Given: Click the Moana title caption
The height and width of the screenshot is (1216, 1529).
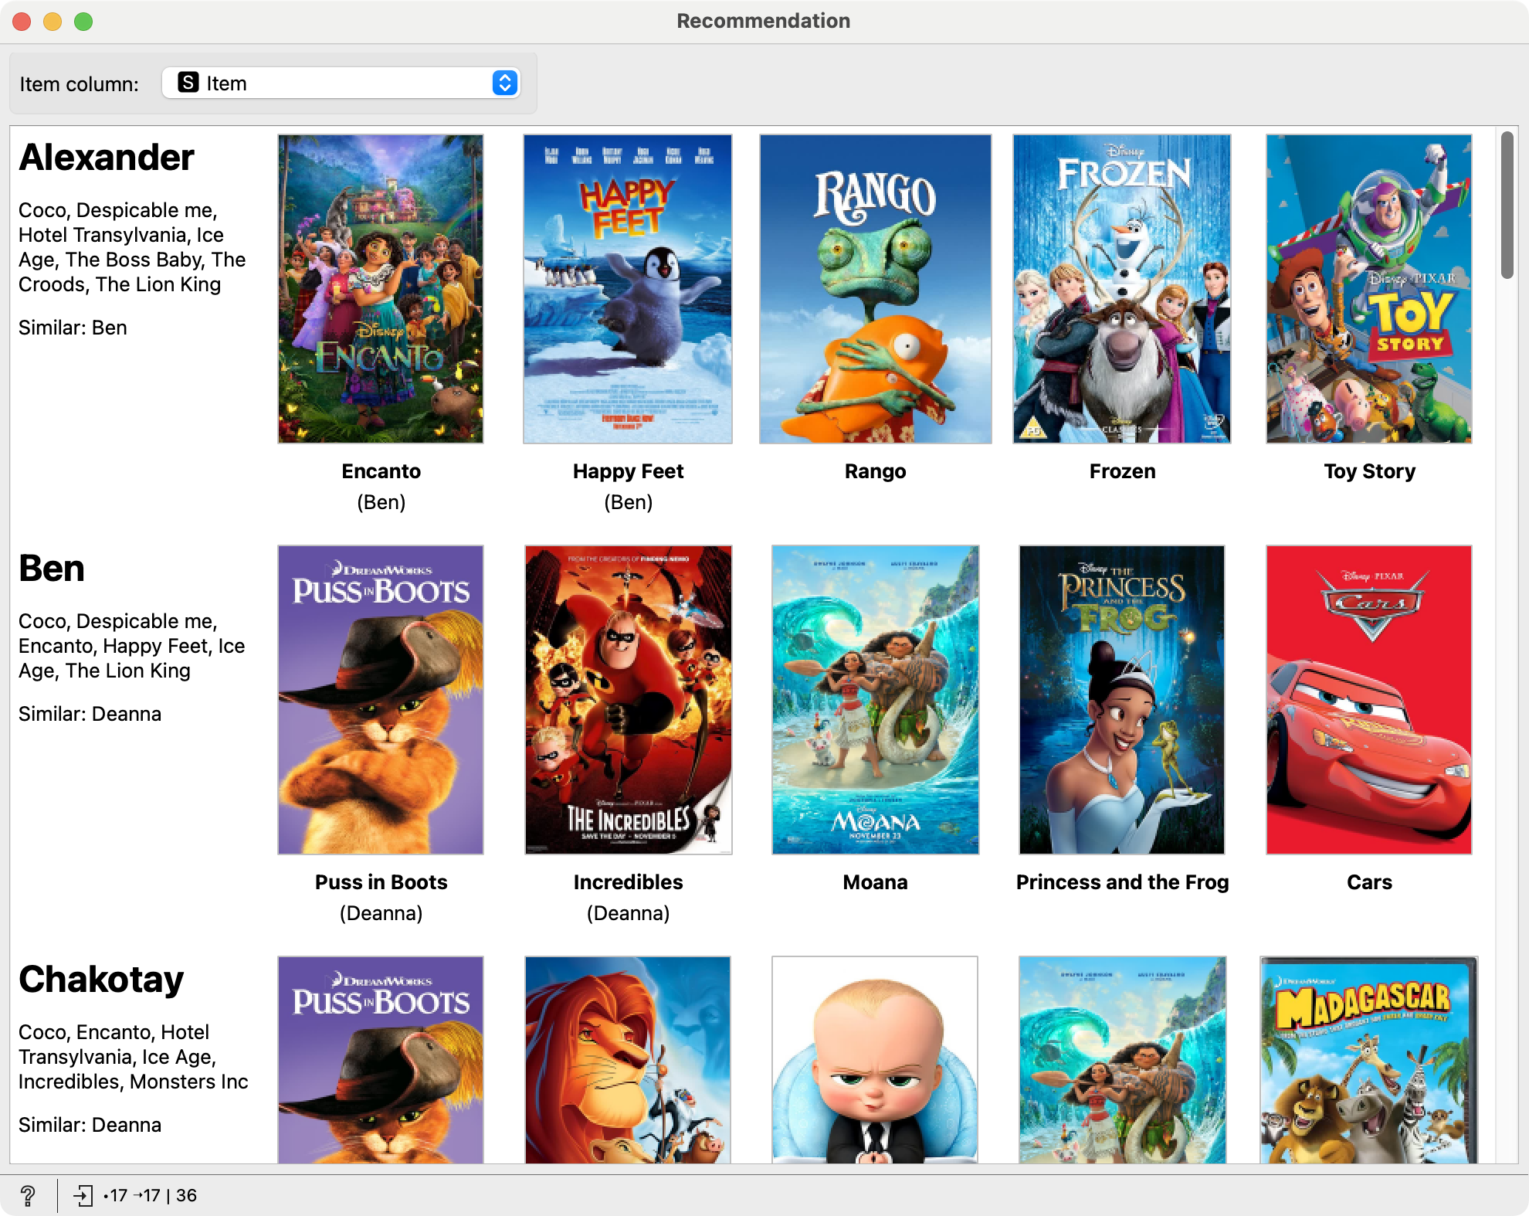Looking at the screenshot, I should (875, 882).
